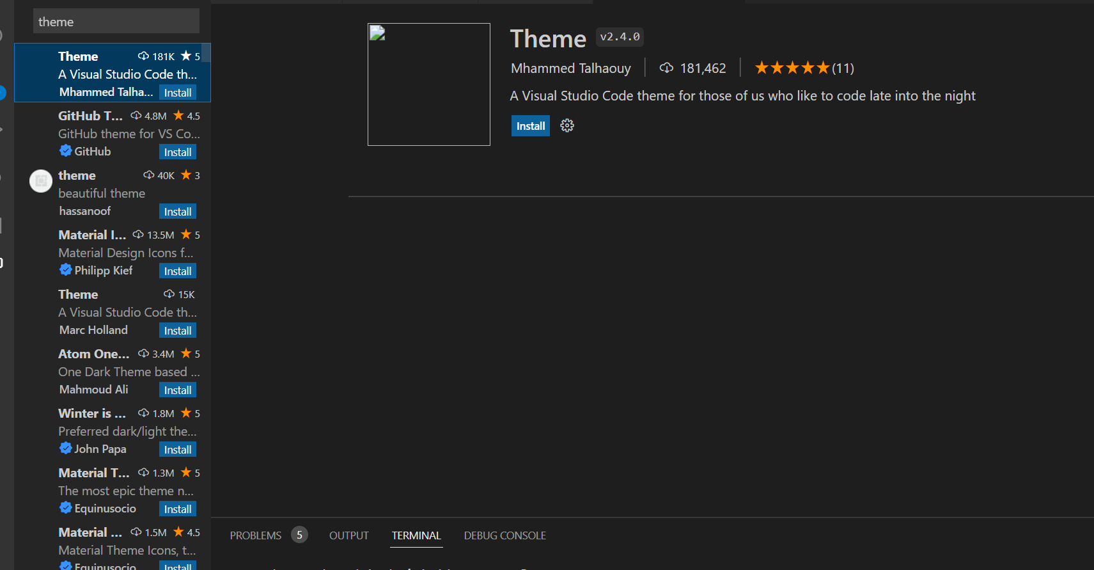
Task: Click the Equinusocio verified badge under Material T...
Action: click(x=65, y=507)
